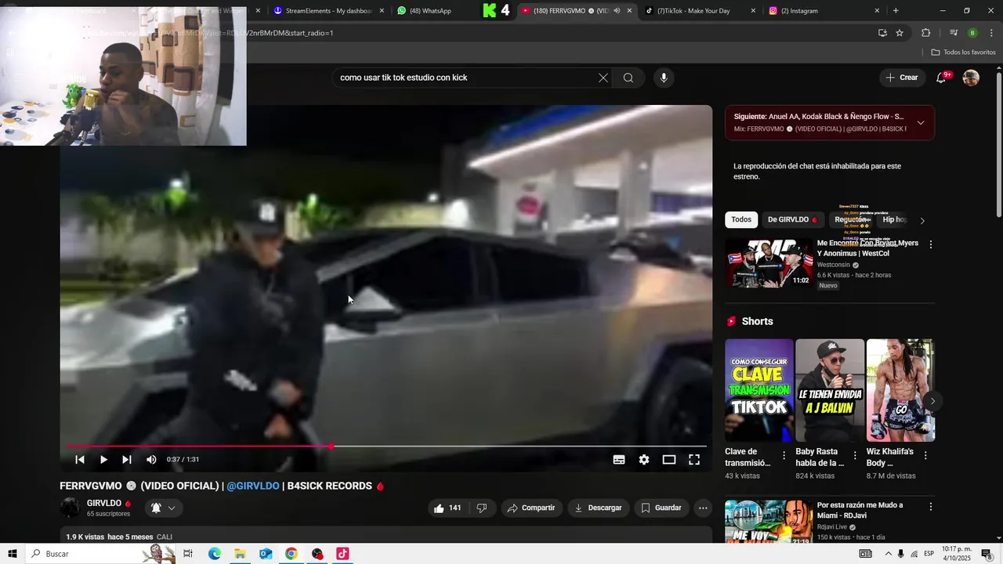The image size is (1003, 564).
Task: Open the Baby Rasta short
Action: [x=830, y=390]
